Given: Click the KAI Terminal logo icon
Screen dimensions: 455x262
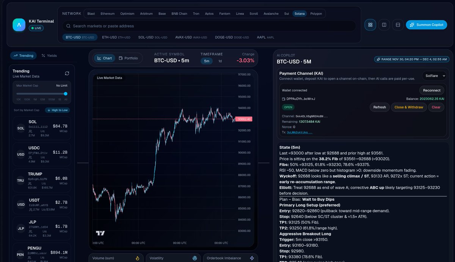Looking at the screenshot, I should click(19, 25).
